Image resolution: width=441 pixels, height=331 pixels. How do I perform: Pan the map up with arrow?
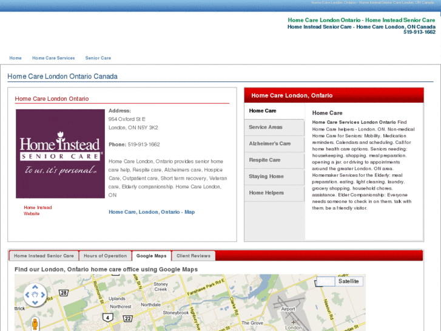coord(35,287)
